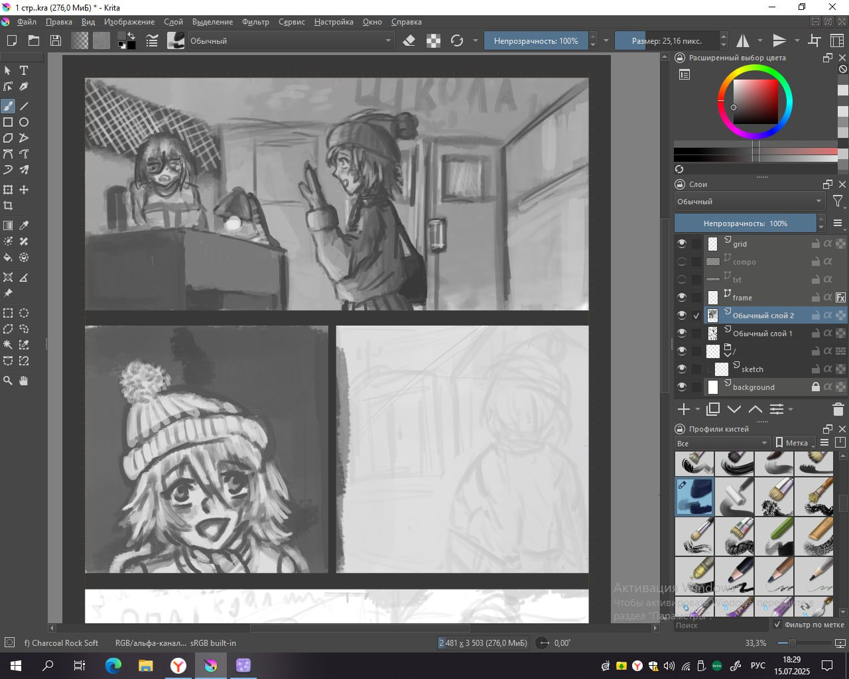The width and height of the screenshot is (849, 679).
Task: Select the frame layer row
Action: (x=775, y=297)
